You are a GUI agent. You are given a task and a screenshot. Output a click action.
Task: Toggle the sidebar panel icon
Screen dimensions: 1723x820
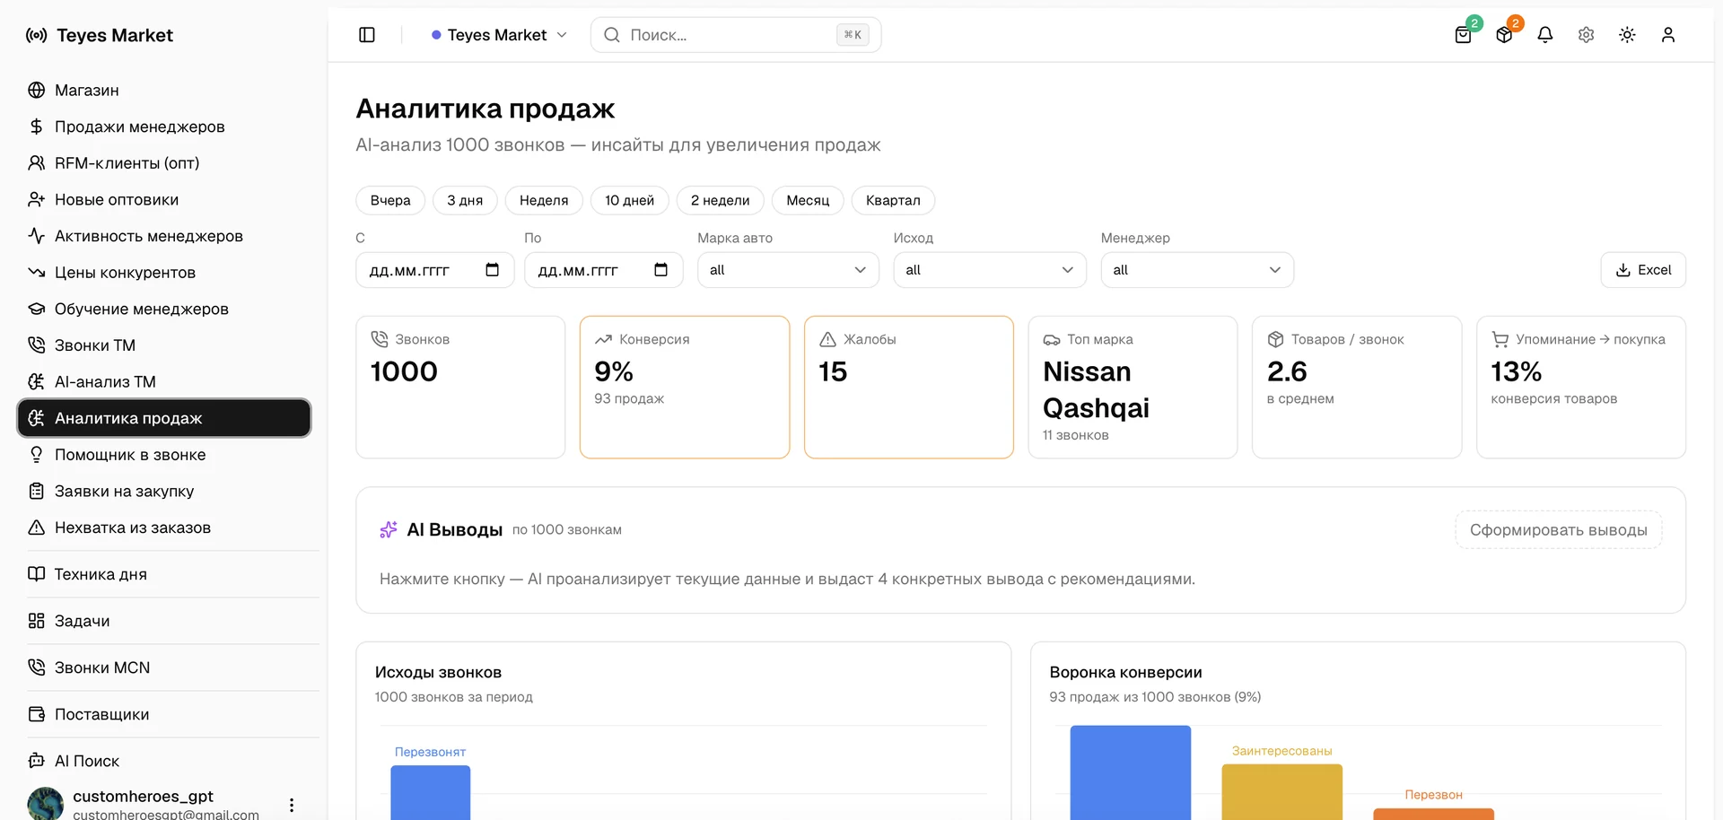tap(366, 35)
